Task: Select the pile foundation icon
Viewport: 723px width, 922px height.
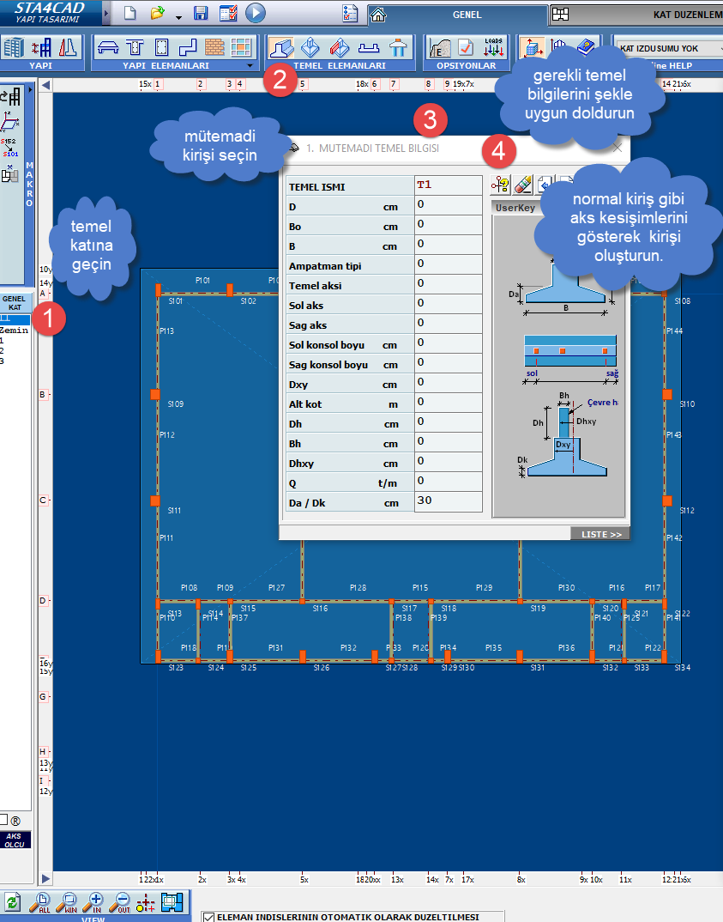Action: [398, 47]
